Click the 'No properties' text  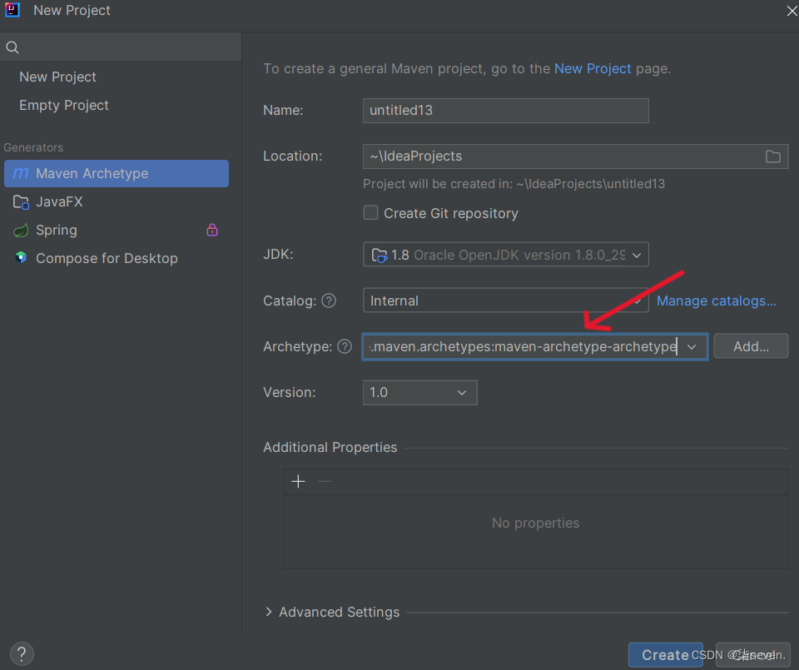(x=535, y=523)
